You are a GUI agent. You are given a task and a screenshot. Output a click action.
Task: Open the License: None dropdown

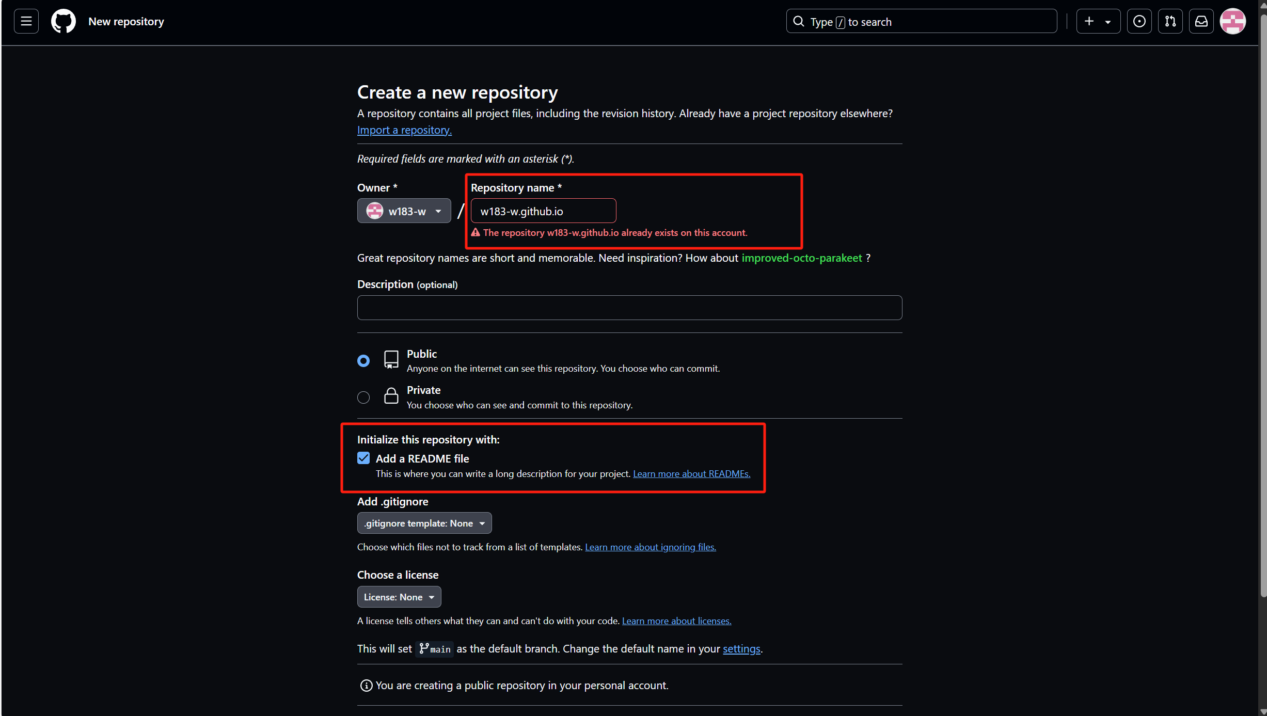point(399,597)
